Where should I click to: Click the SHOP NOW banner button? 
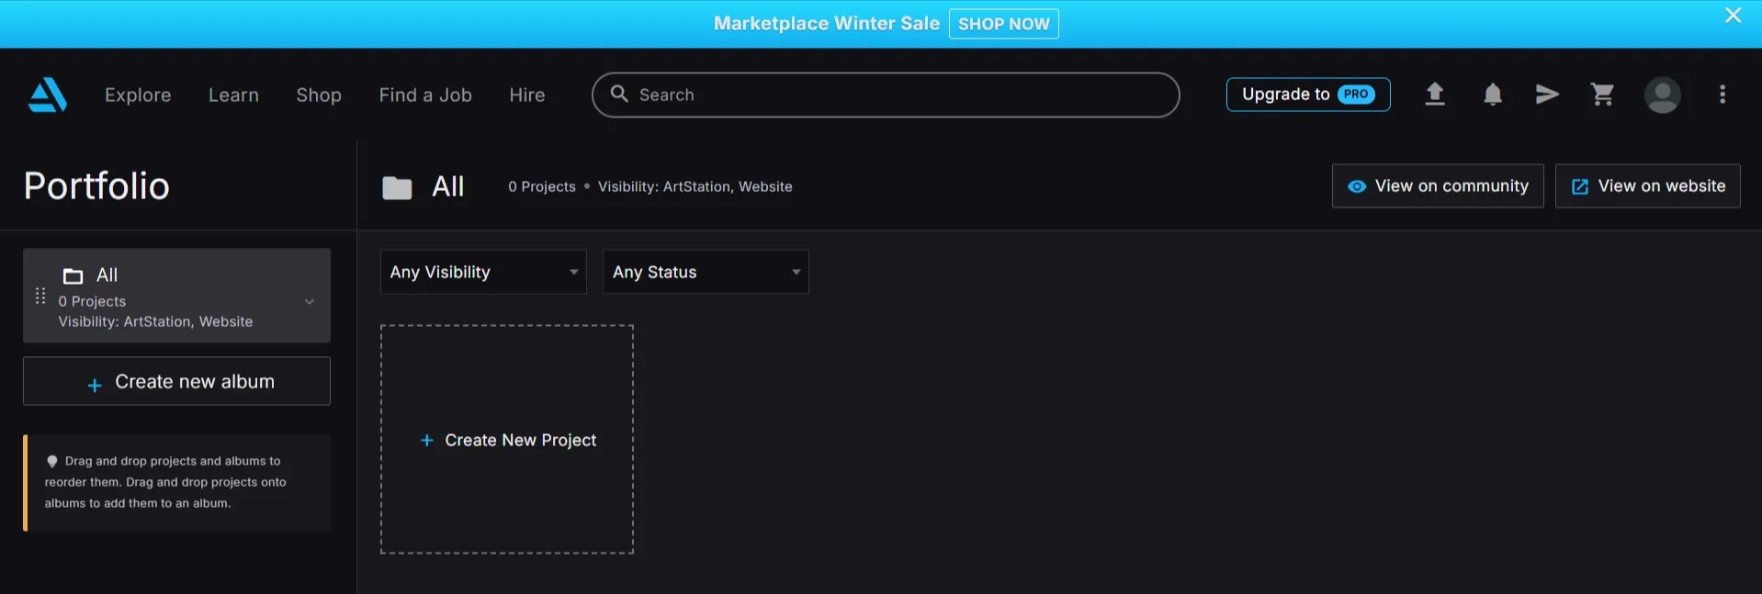tap(1003, 24)
